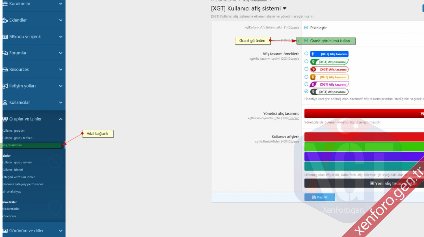This screenshot has height=237, width=424.
Task: Select the red Afiş tasarımı radio option
Action: coord(306,69)
